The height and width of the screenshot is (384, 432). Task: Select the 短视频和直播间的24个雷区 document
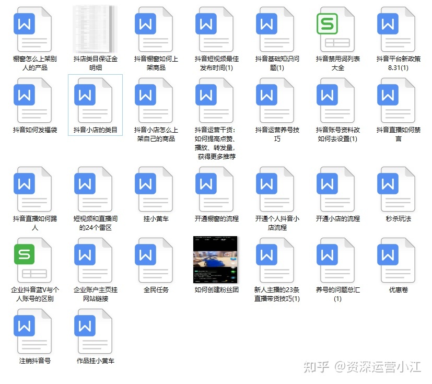(x=95, y=189)
